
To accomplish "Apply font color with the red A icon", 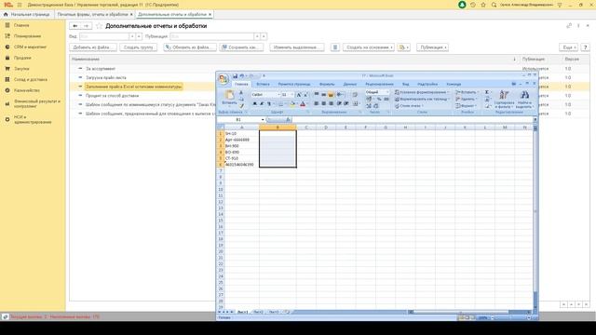I will (x=303, y=103).
